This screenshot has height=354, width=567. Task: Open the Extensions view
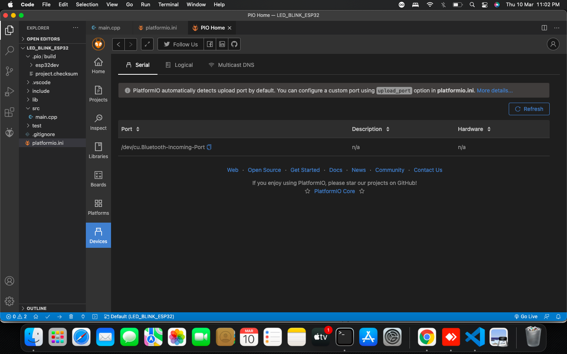click(x=9, y=112)
